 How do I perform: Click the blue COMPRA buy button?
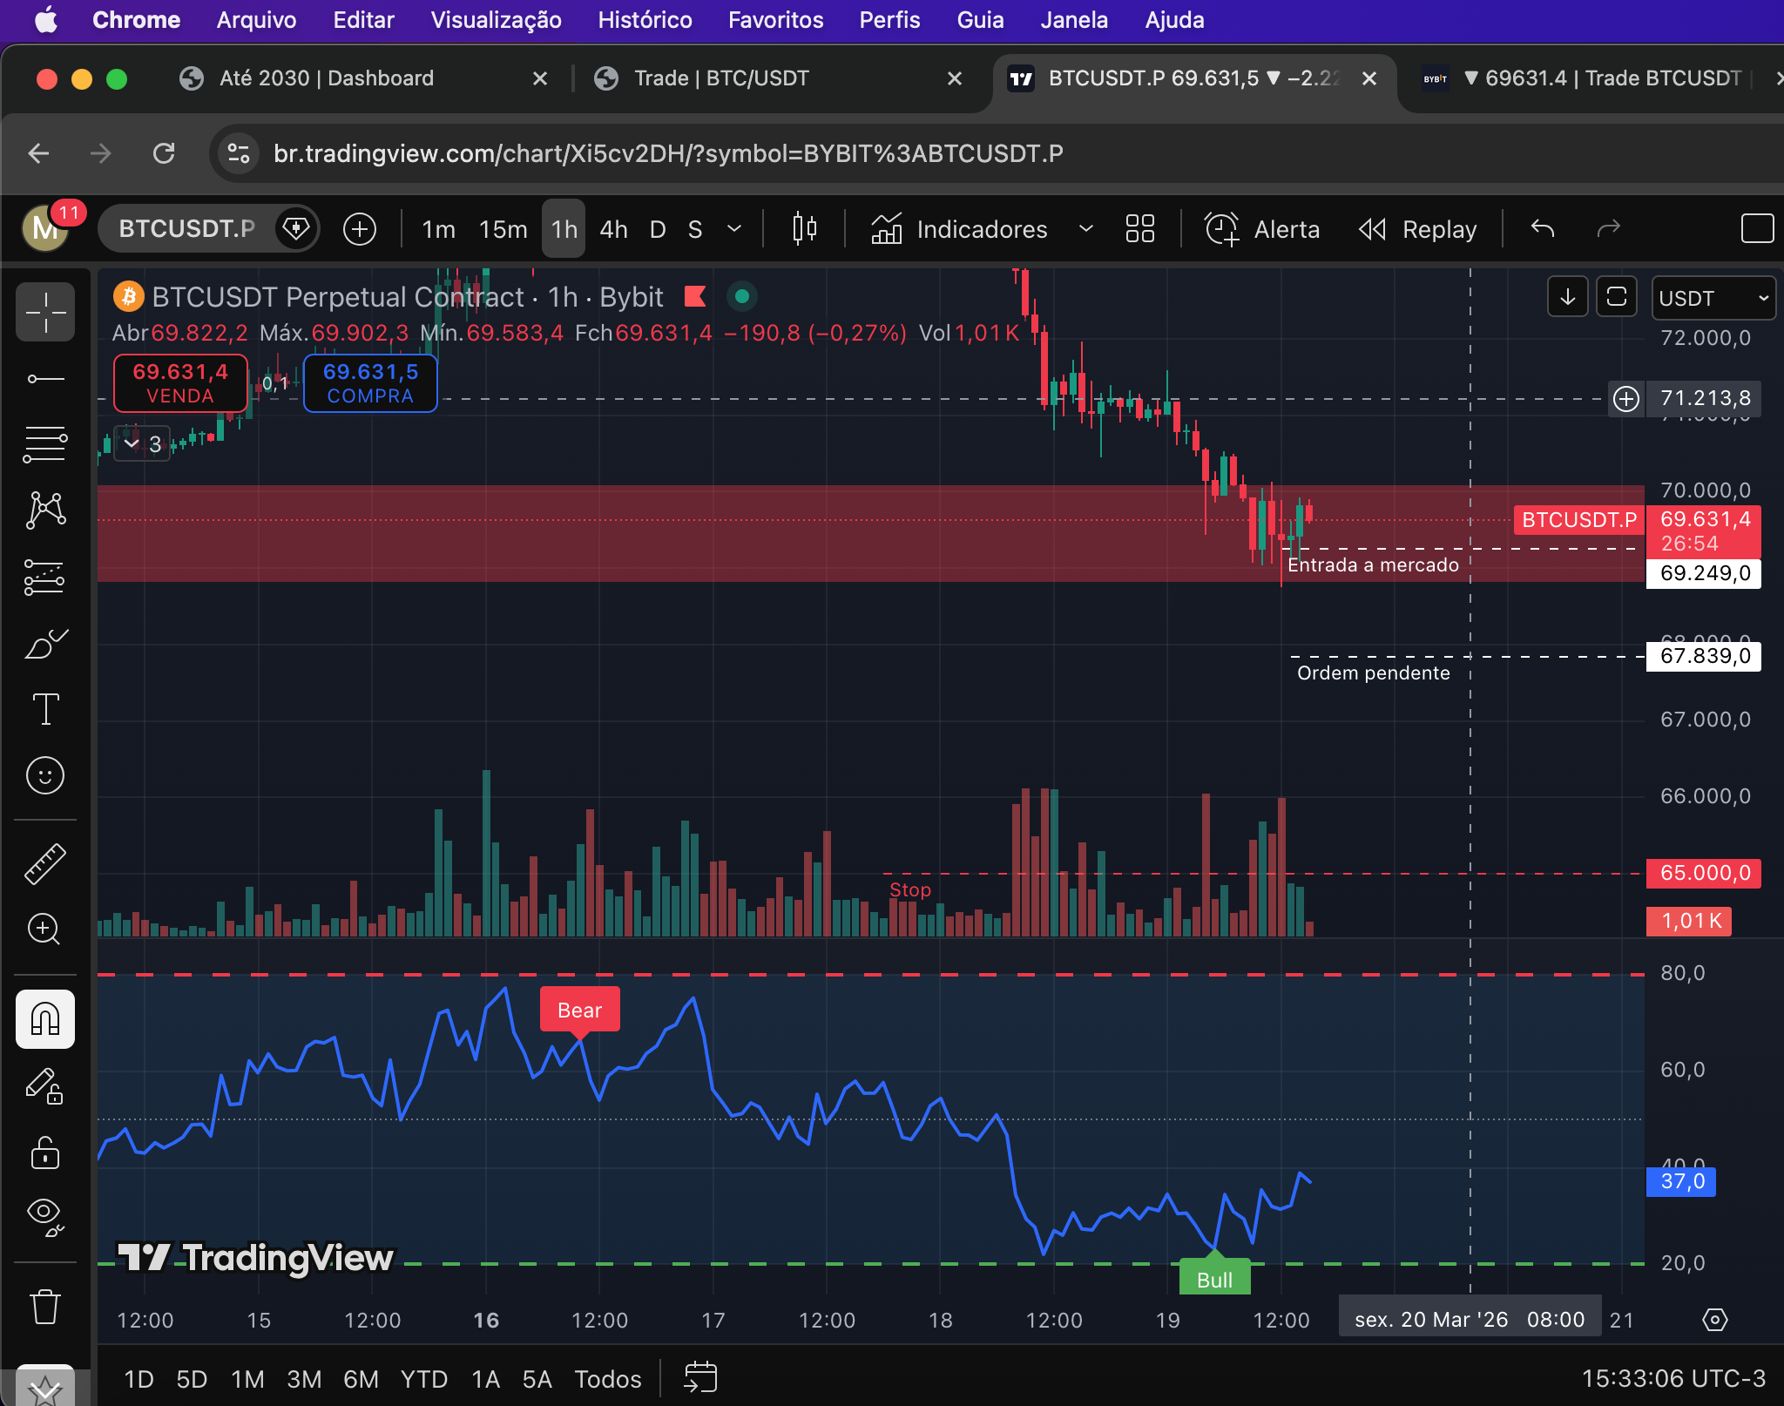click(x=370, y=382)
